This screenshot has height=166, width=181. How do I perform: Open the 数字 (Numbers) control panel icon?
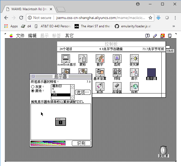coord(100,59)
